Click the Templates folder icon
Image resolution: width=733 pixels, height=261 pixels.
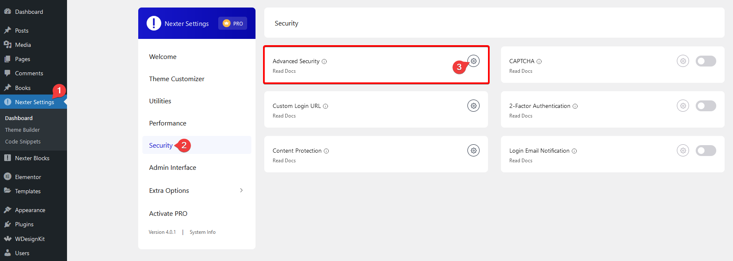point(8,191)
